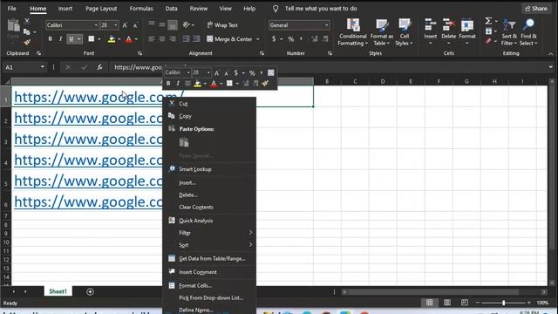Open Number Format General dropdown

tap(326, 25)
